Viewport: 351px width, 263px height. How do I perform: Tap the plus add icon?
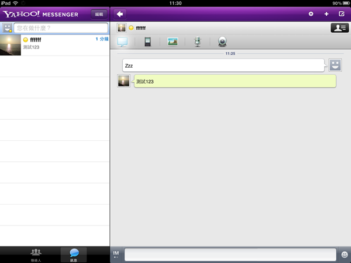[x=326, y=14]
